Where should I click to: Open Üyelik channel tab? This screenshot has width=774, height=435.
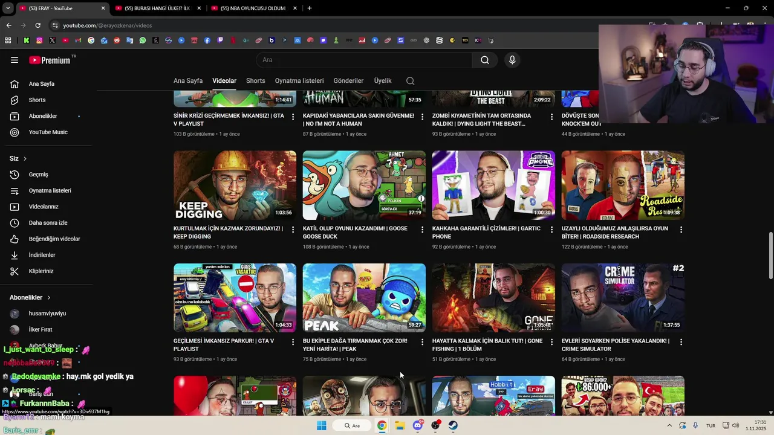point(383,81)
